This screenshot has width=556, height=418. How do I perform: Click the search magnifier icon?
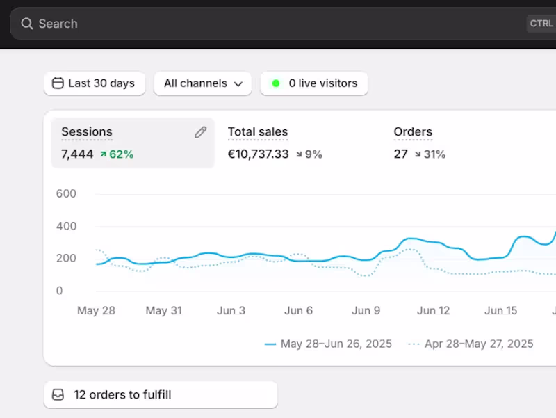(27, 23)
